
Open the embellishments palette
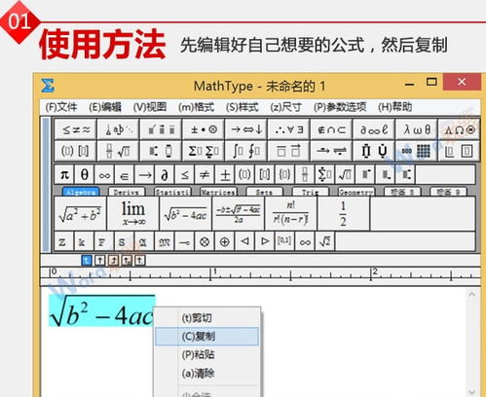coord(161,129)
